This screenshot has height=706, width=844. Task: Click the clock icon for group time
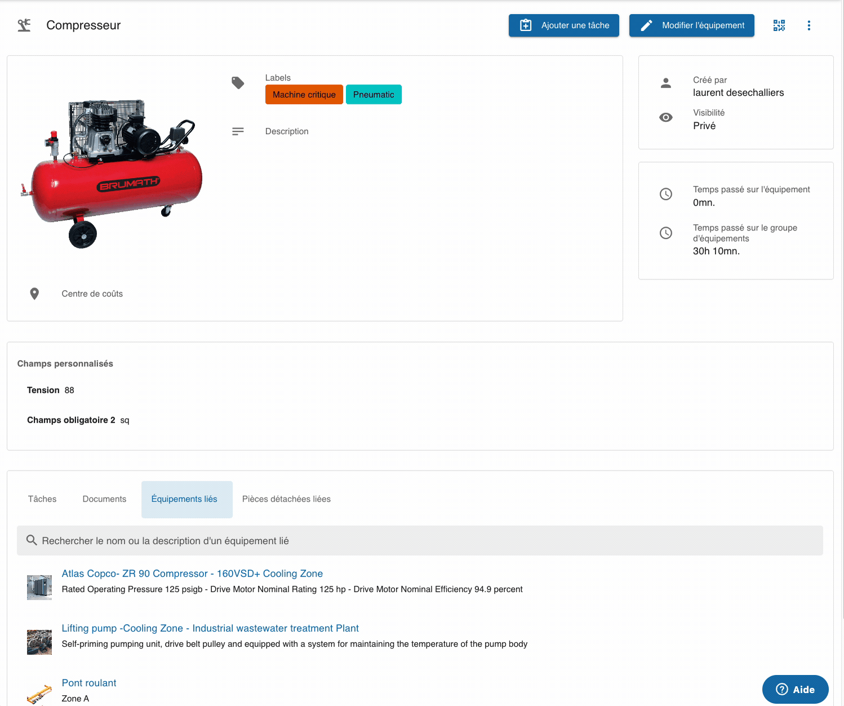click(x=665, y=233)
